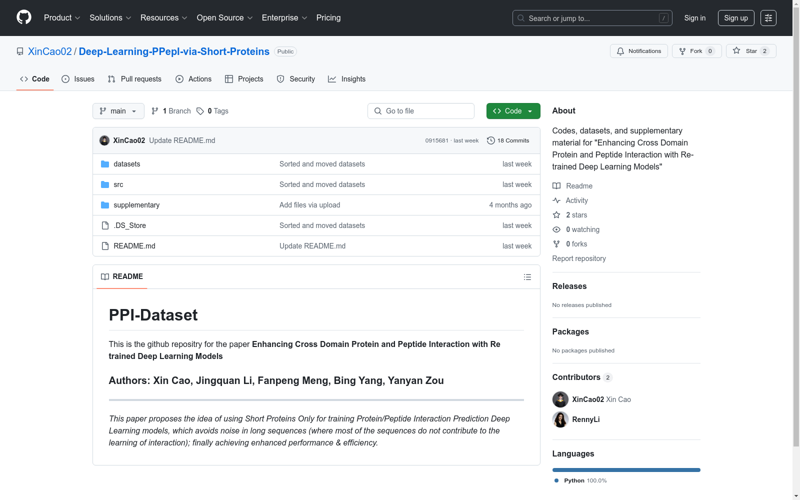This screenshot has height=500, width=800.
Task: Expand the Product menu
Action: tap(62, 18)
